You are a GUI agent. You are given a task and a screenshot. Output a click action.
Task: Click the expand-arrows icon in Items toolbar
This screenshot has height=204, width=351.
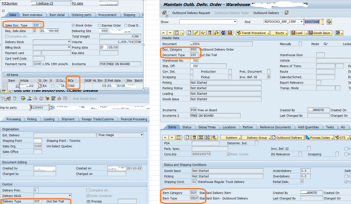[x=208, y=138]
